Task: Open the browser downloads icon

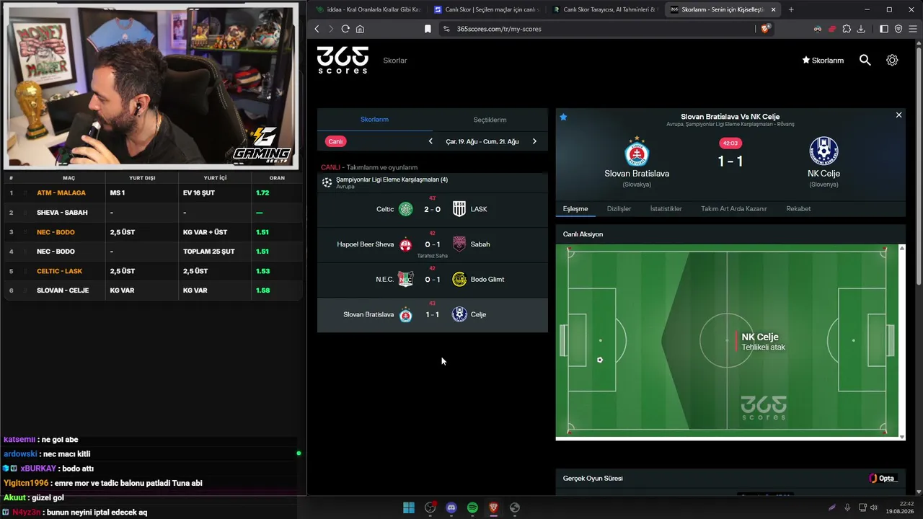Action: click(x=861, y=29)
